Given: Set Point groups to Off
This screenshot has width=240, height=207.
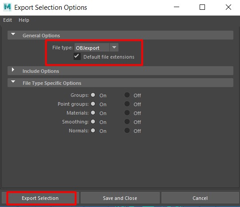Looking at the screenshot, I should tap(127, 104).
